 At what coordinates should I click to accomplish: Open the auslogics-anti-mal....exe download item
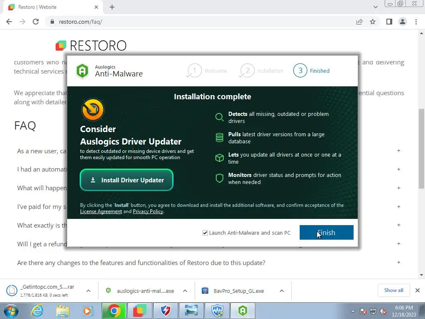pos(140,291)
